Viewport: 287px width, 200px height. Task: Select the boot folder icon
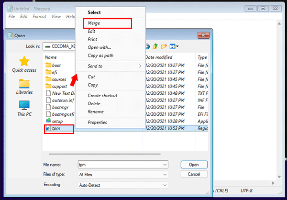click(x=48, y=65)
